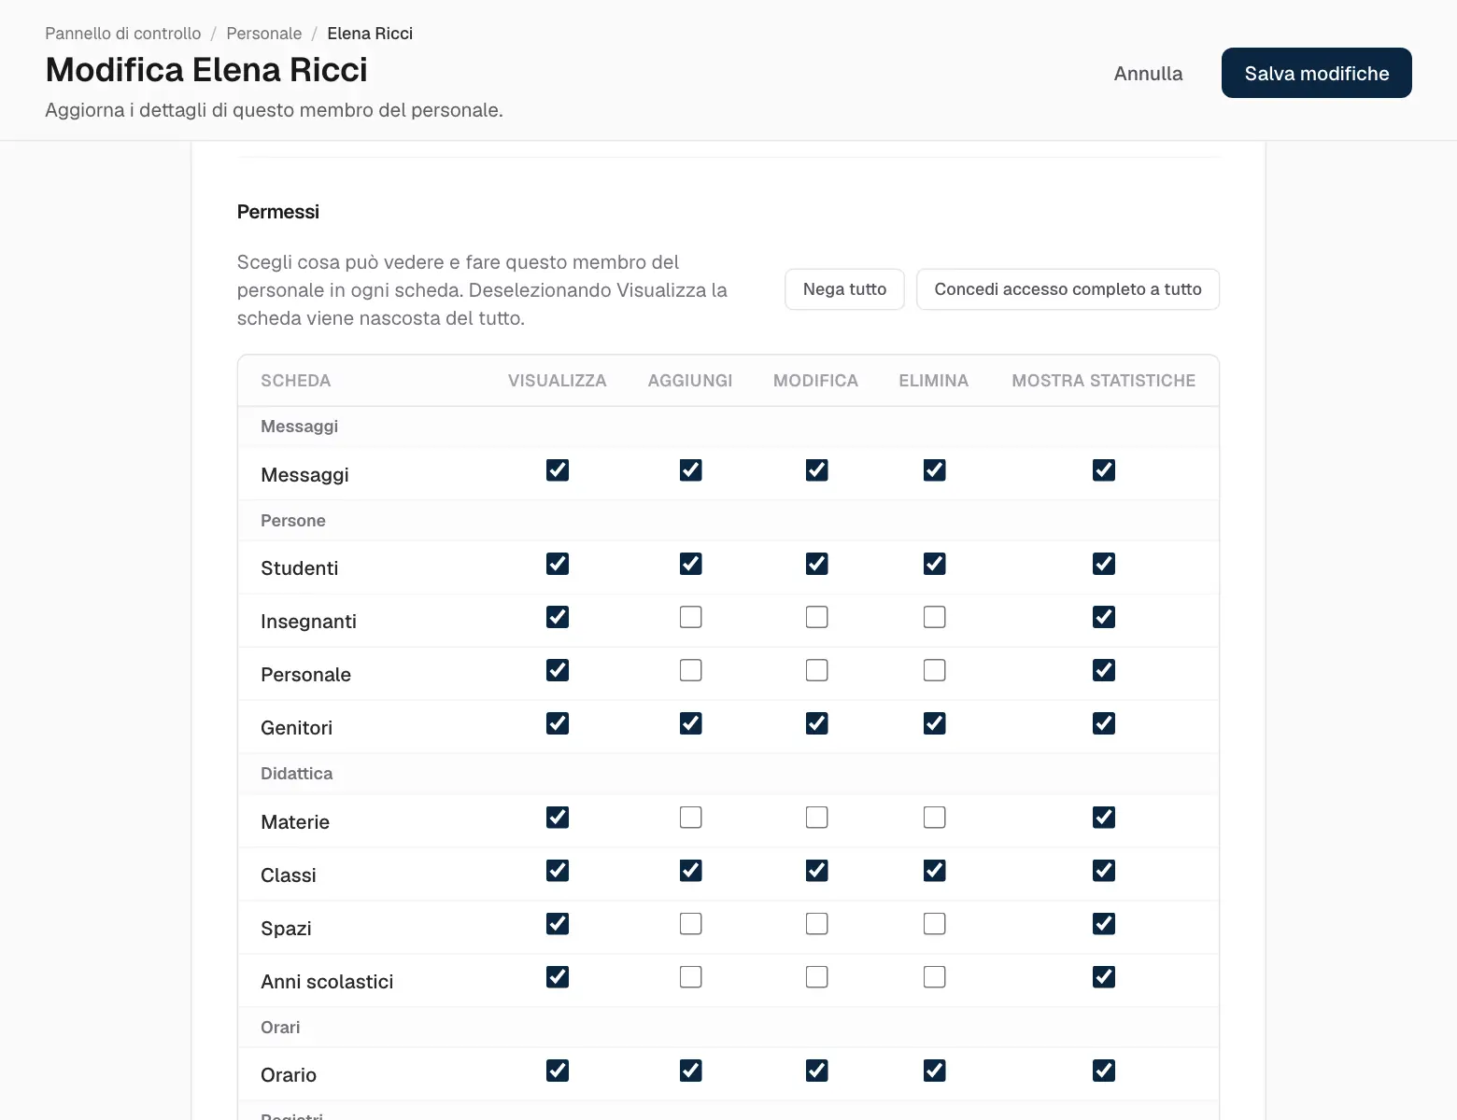The width and height of the screenshot is (1457, 1120).
Task: Enable Modifica for Insegnanti row
Action: click(x=816, y=617)
